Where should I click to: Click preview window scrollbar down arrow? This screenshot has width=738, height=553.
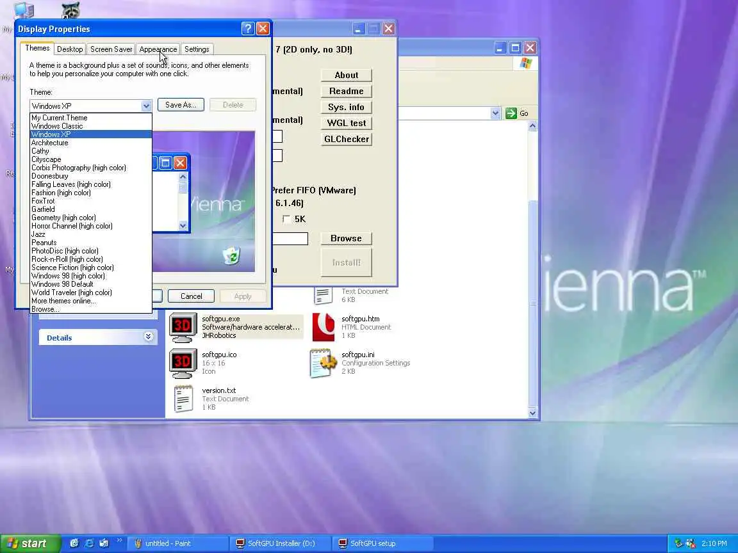pyautogui.click(x=183, y=226)
